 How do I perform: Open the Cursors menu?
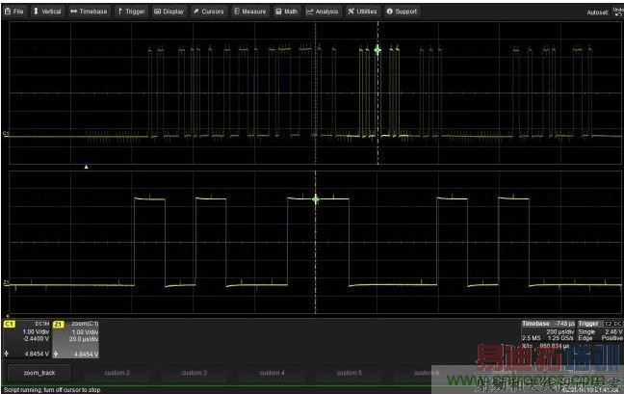tap(209, 12)
